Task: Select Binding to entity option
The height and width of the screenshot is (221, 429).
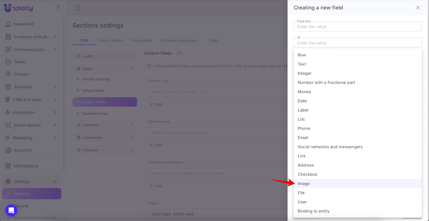Action: tap(313, 211)
